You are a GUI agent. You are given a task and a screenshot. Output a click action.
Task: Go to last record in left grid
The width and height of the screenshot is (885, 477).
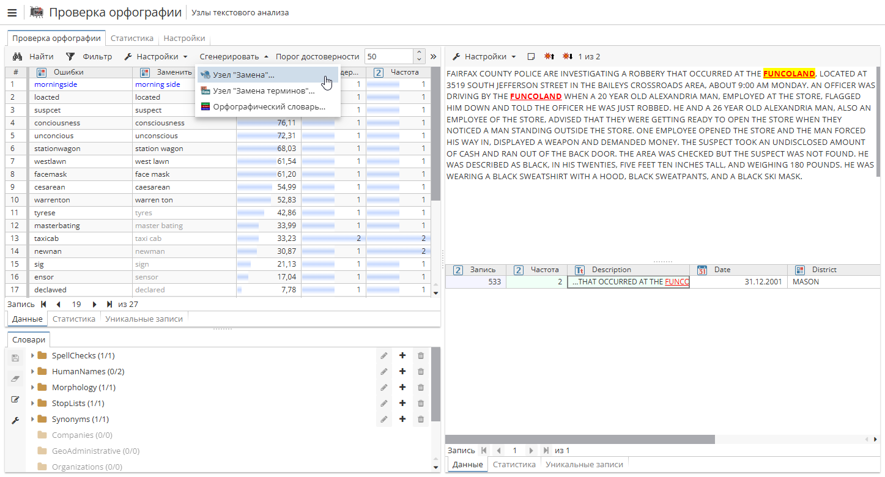coord(109,304)
